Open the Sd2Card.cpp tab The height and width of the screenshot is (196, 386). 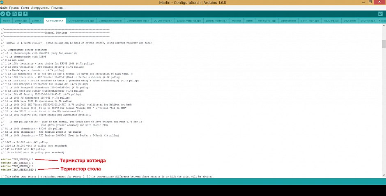coord(331,21)
